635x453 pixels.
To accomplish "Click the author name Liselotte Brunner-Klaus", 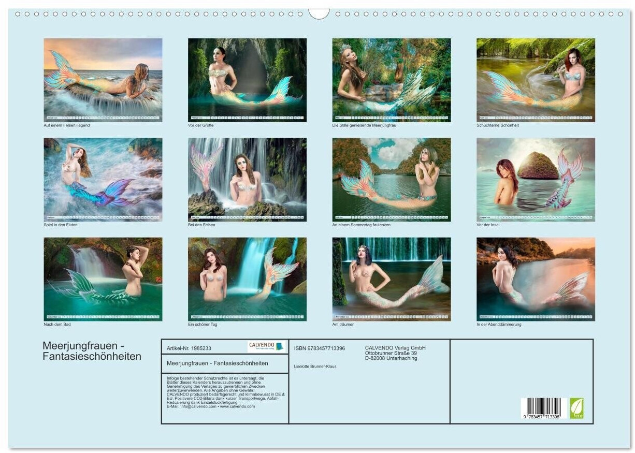I will tap(315, 367).
